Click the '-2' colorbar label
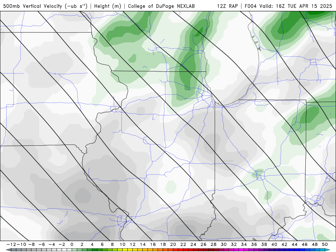The height and width of the screenshot is (252, 336). pyautogui.click(x=62, y=244)
